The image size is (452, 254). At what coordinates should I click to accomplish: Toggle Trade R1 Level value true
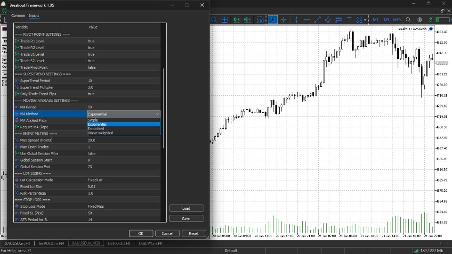point(123,41)
